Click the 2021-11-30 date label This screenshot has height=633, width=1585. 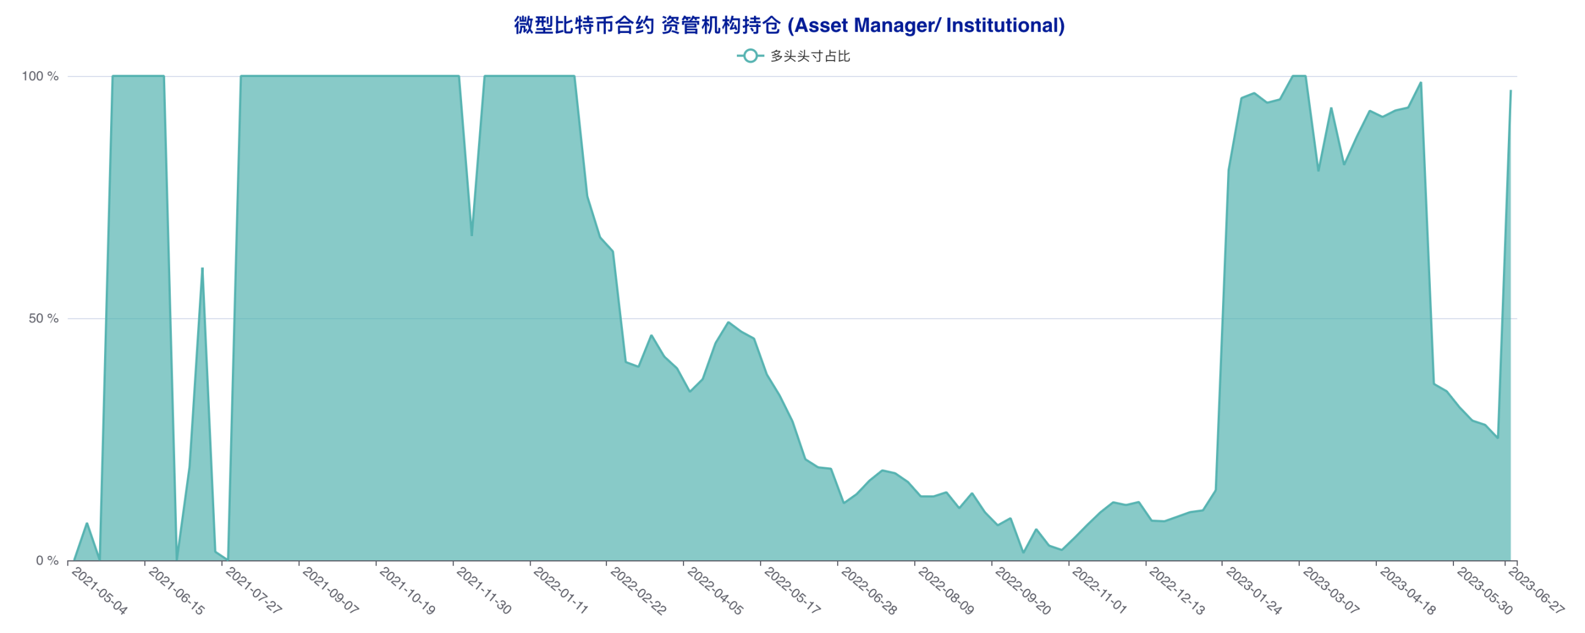[484, 591]
